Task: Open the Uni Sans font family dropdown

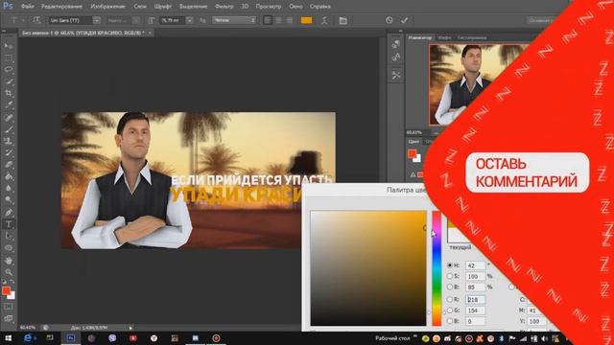Action: [x=96, y=20]
